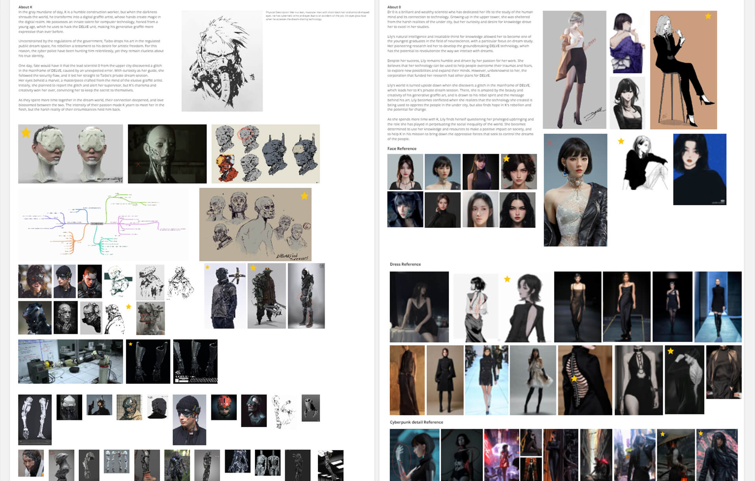
Task: Click the yellow star on sepia sketch sheet
Action: (304, 196)
